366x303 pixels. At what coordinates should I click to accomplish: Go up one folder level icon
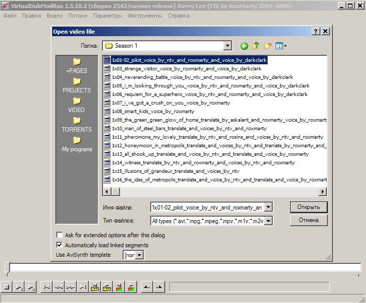pyautogui.click(x=256, y=46)
